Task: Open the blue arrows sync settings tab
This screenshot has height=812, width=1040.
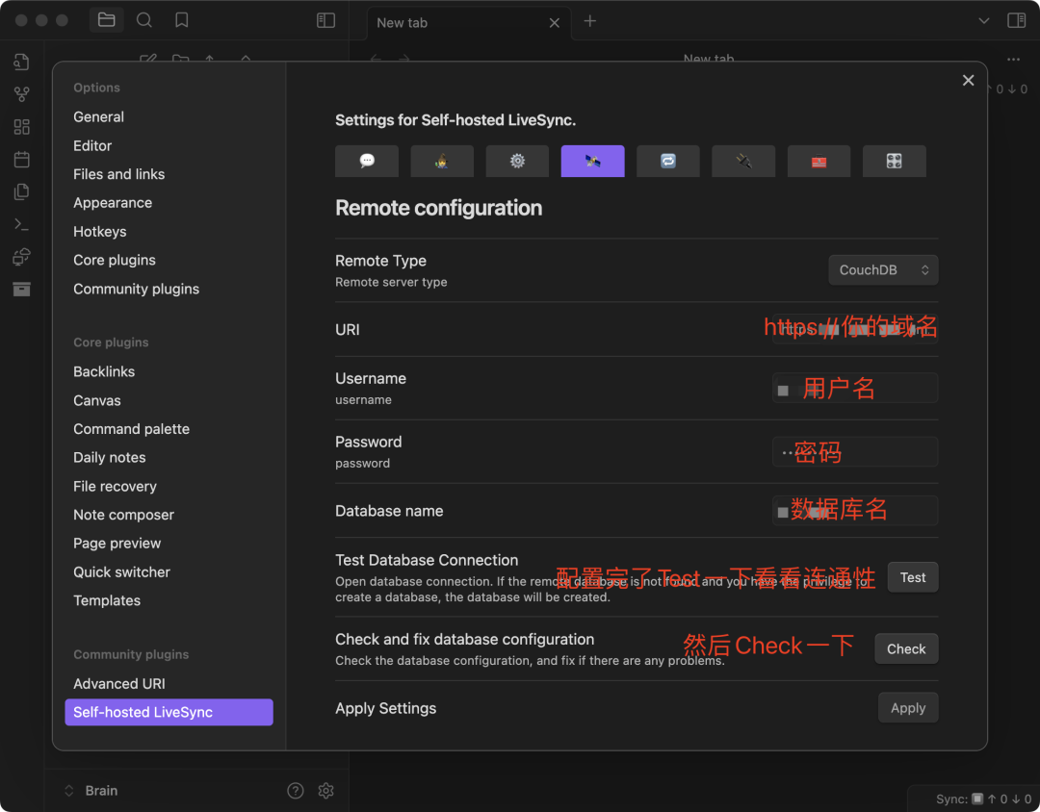Action: (x=668, y=161)
